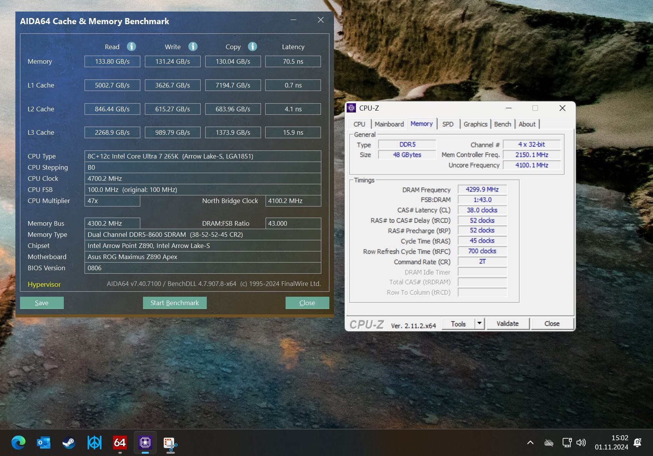Launch Steam from the taskbar
The height and width of the screenshot is (456, 653).
(69, 443)
